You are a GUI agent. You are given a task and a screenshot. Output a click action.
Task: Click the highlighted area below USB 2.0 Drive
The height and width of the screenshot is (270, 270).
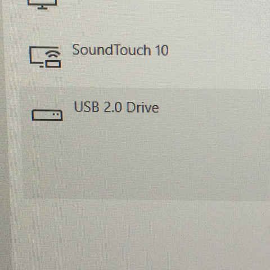(145, 161)
